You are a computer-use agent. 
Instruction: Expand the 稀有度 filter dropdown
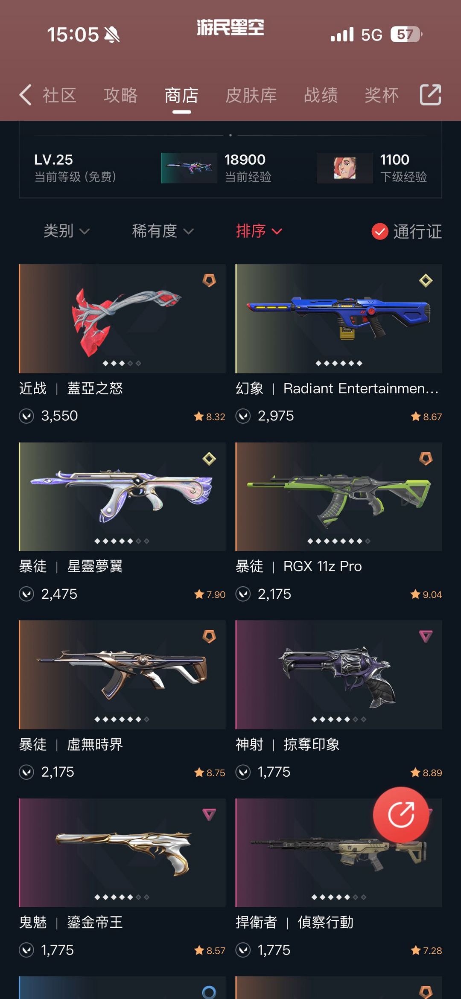(x=163, y=231)
